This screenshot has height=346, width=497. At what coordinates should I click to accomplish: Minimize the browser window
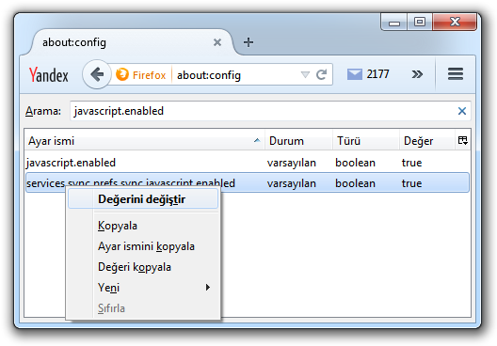pyautogui.click(x=394, y=22)
